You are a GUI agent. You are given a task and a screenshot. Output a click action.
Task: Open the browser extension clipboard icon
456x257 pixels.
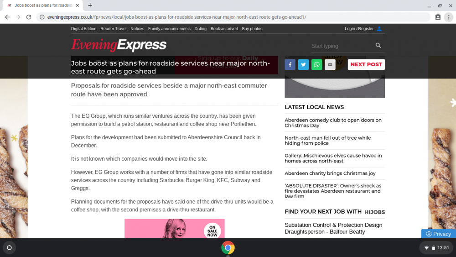(x=438, y=17)
